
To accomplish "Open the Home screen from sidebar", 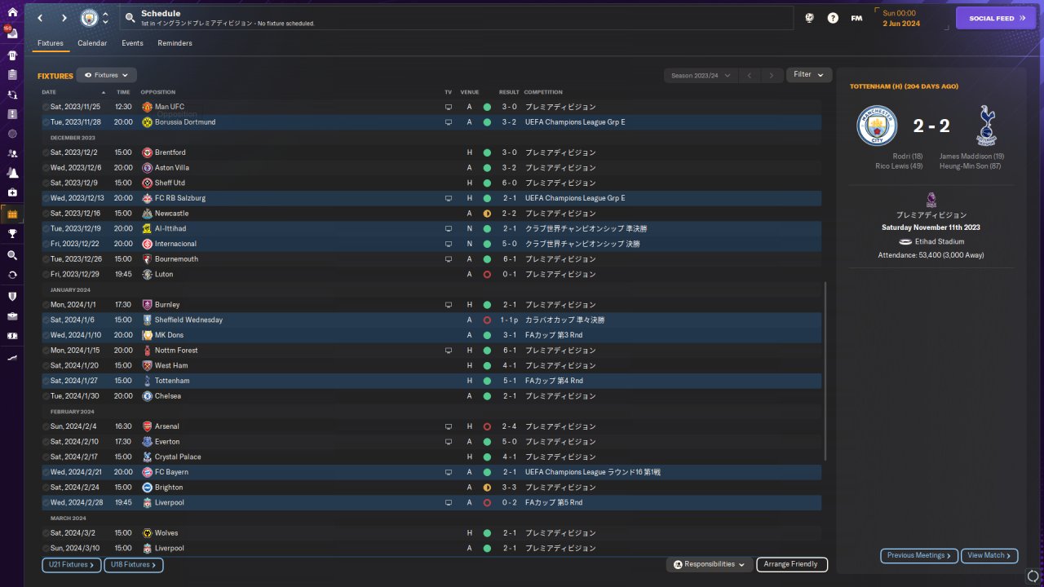I will tap(12, 12).
